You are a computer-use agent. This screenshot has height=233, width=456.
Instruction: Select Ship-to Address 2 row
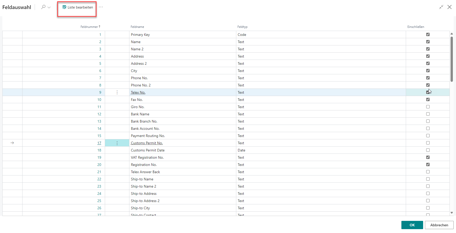click(226, 201)
